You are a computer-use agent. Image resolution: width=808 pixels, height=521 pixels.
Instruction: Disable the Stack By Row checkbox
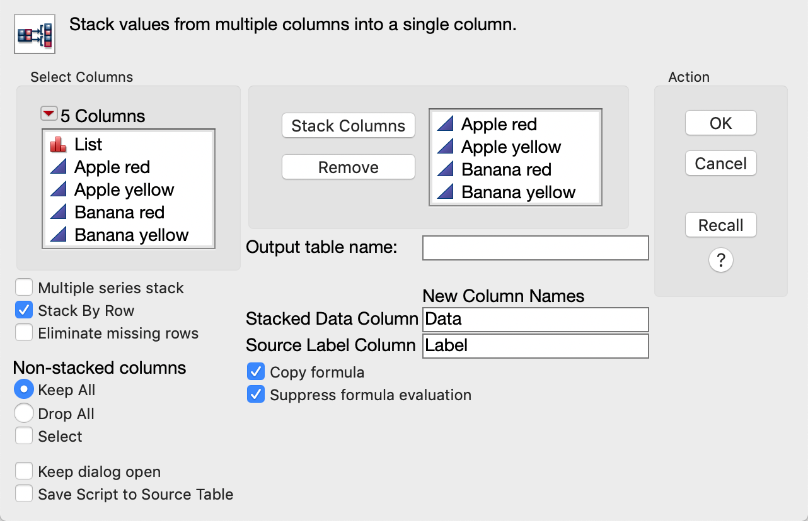(24, 310)
